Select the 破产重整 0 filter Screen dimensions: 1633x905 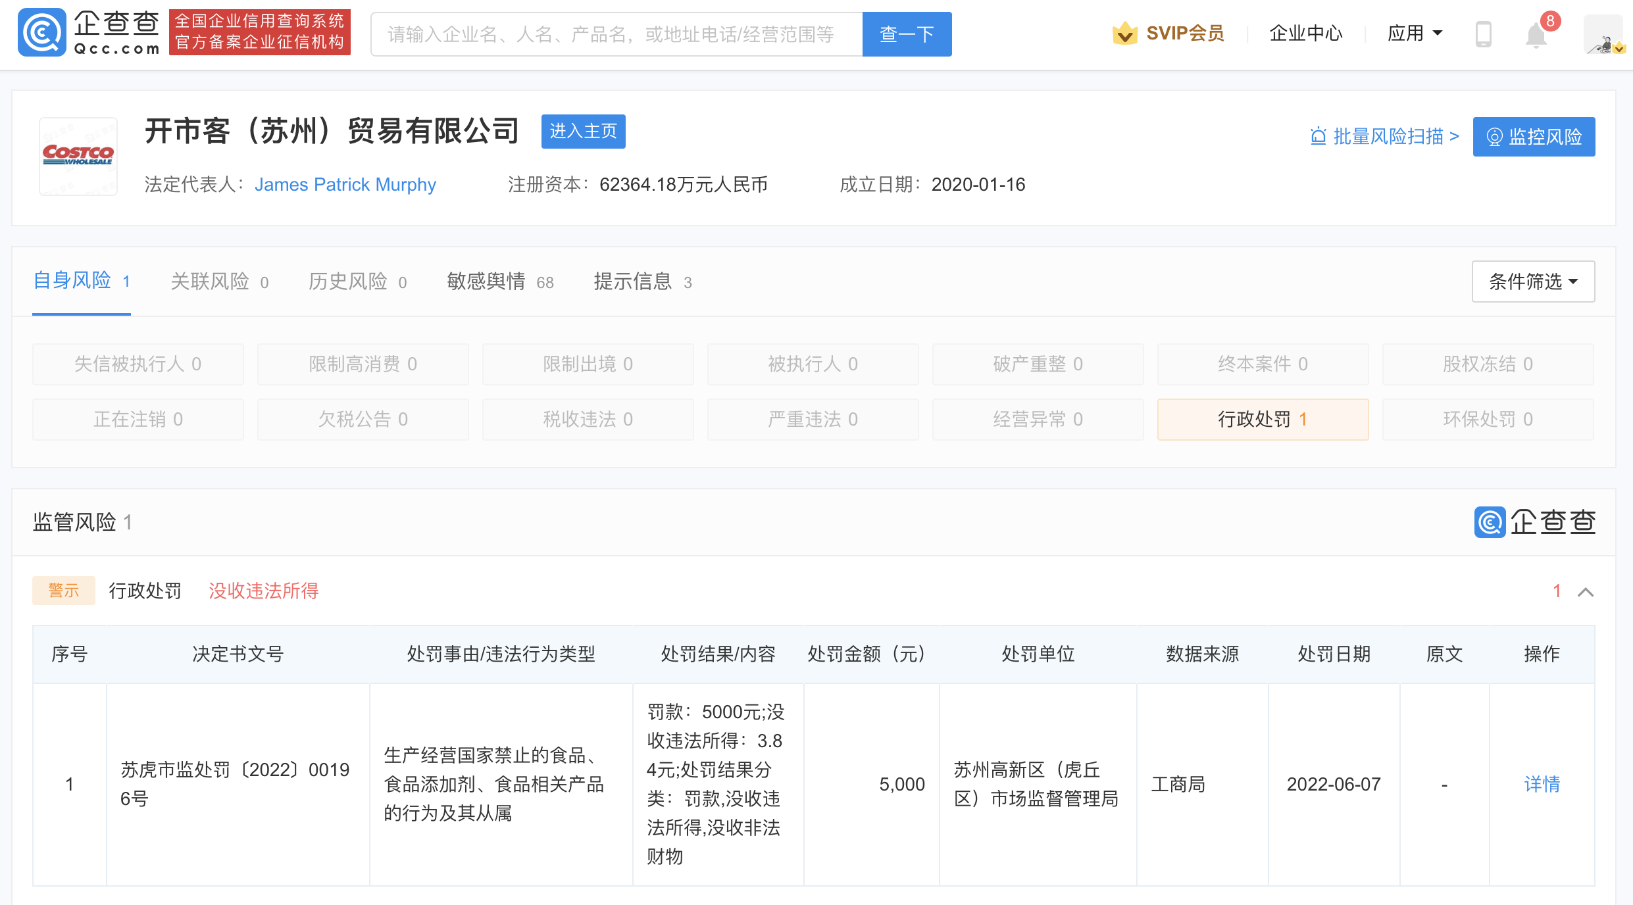[1038, 364]
